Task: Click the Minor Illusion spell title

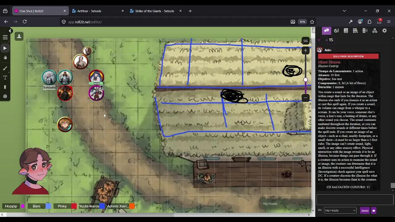Action: point(329,62)
